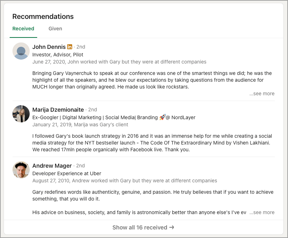Click Marija Dzemionaite's profile photo
Viewport: 288px width, 238px height.
click(21, 114)
